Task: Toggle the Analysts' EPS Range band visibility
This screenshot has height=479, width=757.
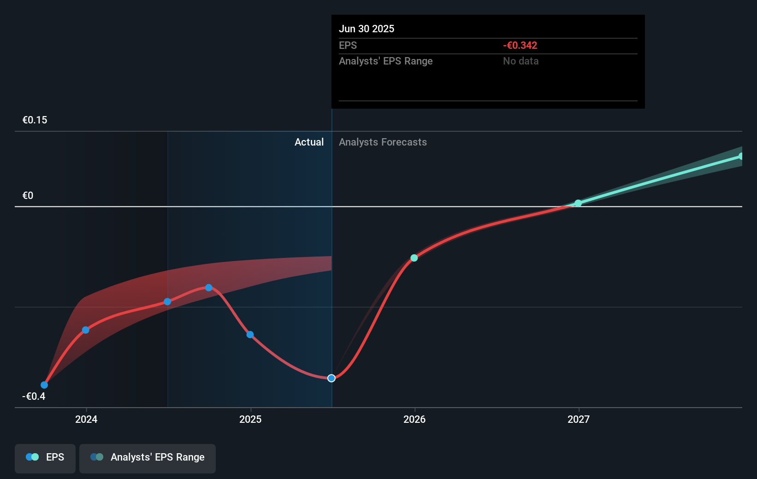Action: tap(147, 458)
